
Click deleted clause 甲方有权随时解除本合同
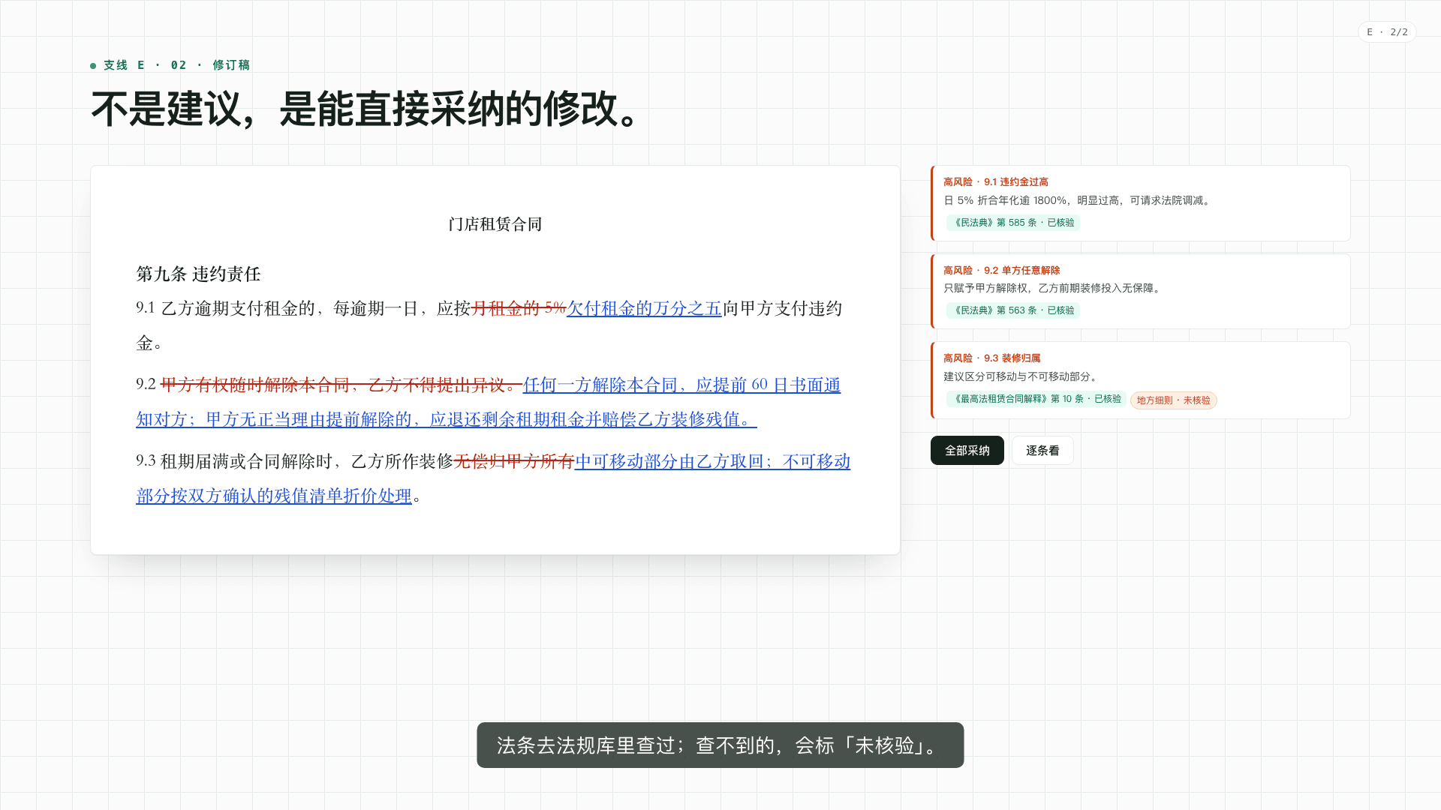tap(255, 385)
